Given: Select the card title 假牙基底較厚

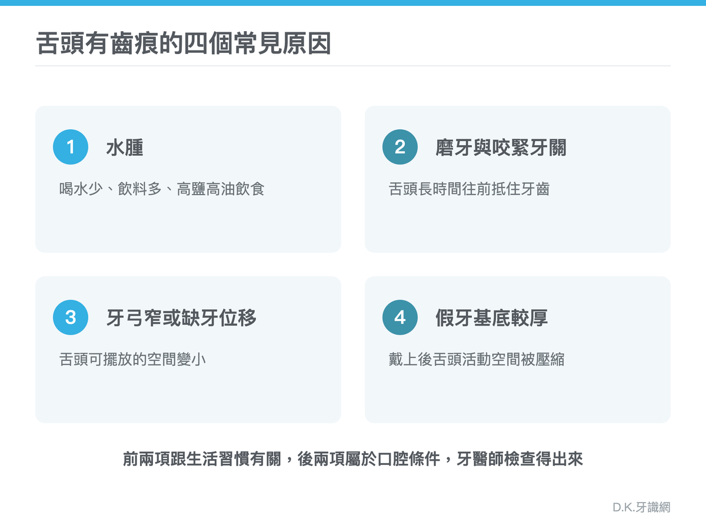Looking at the screenshot, I should [492, 318].
